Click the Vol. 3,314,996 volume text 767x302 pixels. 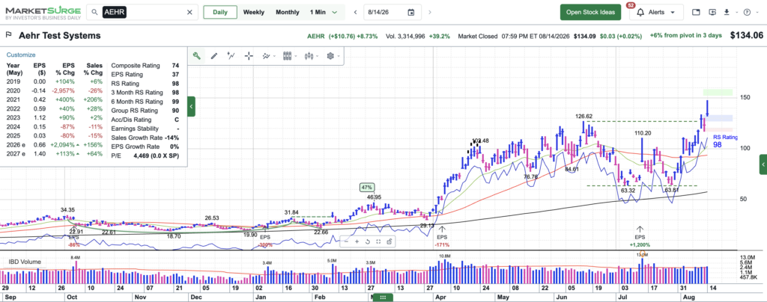[x=404, y=36]
